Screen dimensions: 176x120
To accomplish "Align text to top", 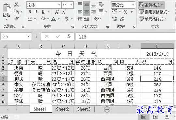I will tap(80, 4).
